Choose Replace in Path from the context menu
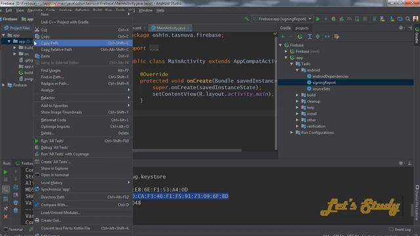Image resolution: width=420 pixels, height=236 pixels. 83,83
